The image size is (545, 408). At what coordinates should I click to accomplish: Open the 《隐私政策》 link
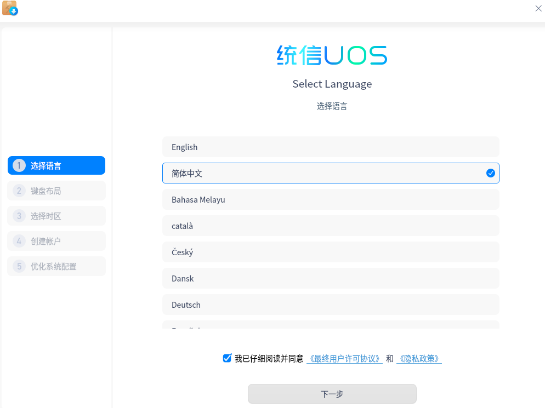419,358
